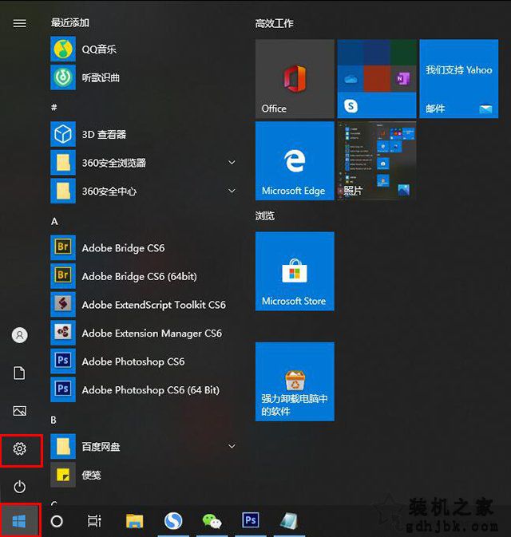The width and height of the screenshot is (511, 537).
Task: Expand the 360安全中心 folder chevron
Action: pyautogui.click(x=232, y=191)
